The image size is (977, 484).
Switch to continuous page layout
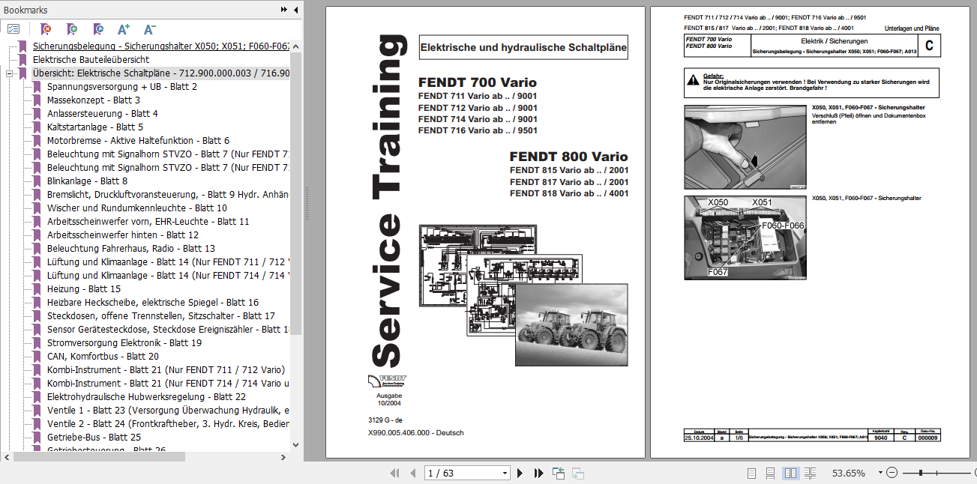(771, 473)
